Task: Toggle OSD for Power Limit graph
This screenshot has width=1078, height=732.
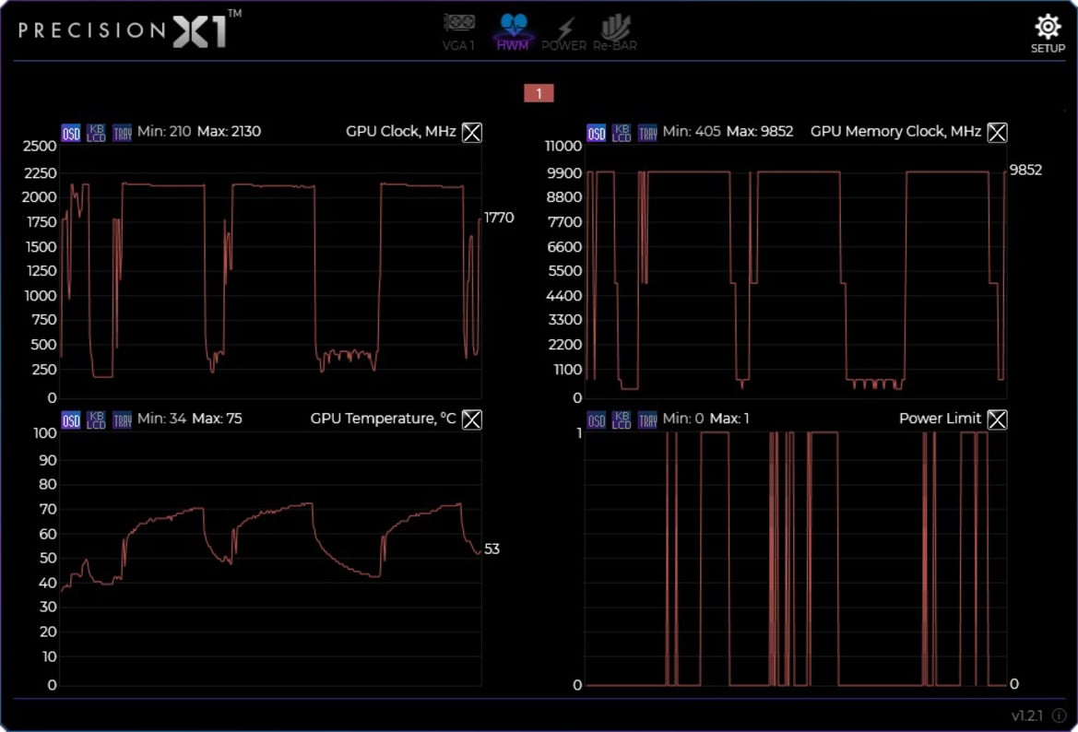Action: coord(596,420)
